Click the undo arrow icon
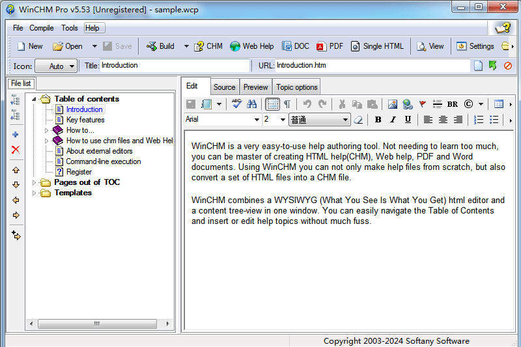Image resolution: width=521 pixels, height=347 pixels. click(x=307, y=104)
